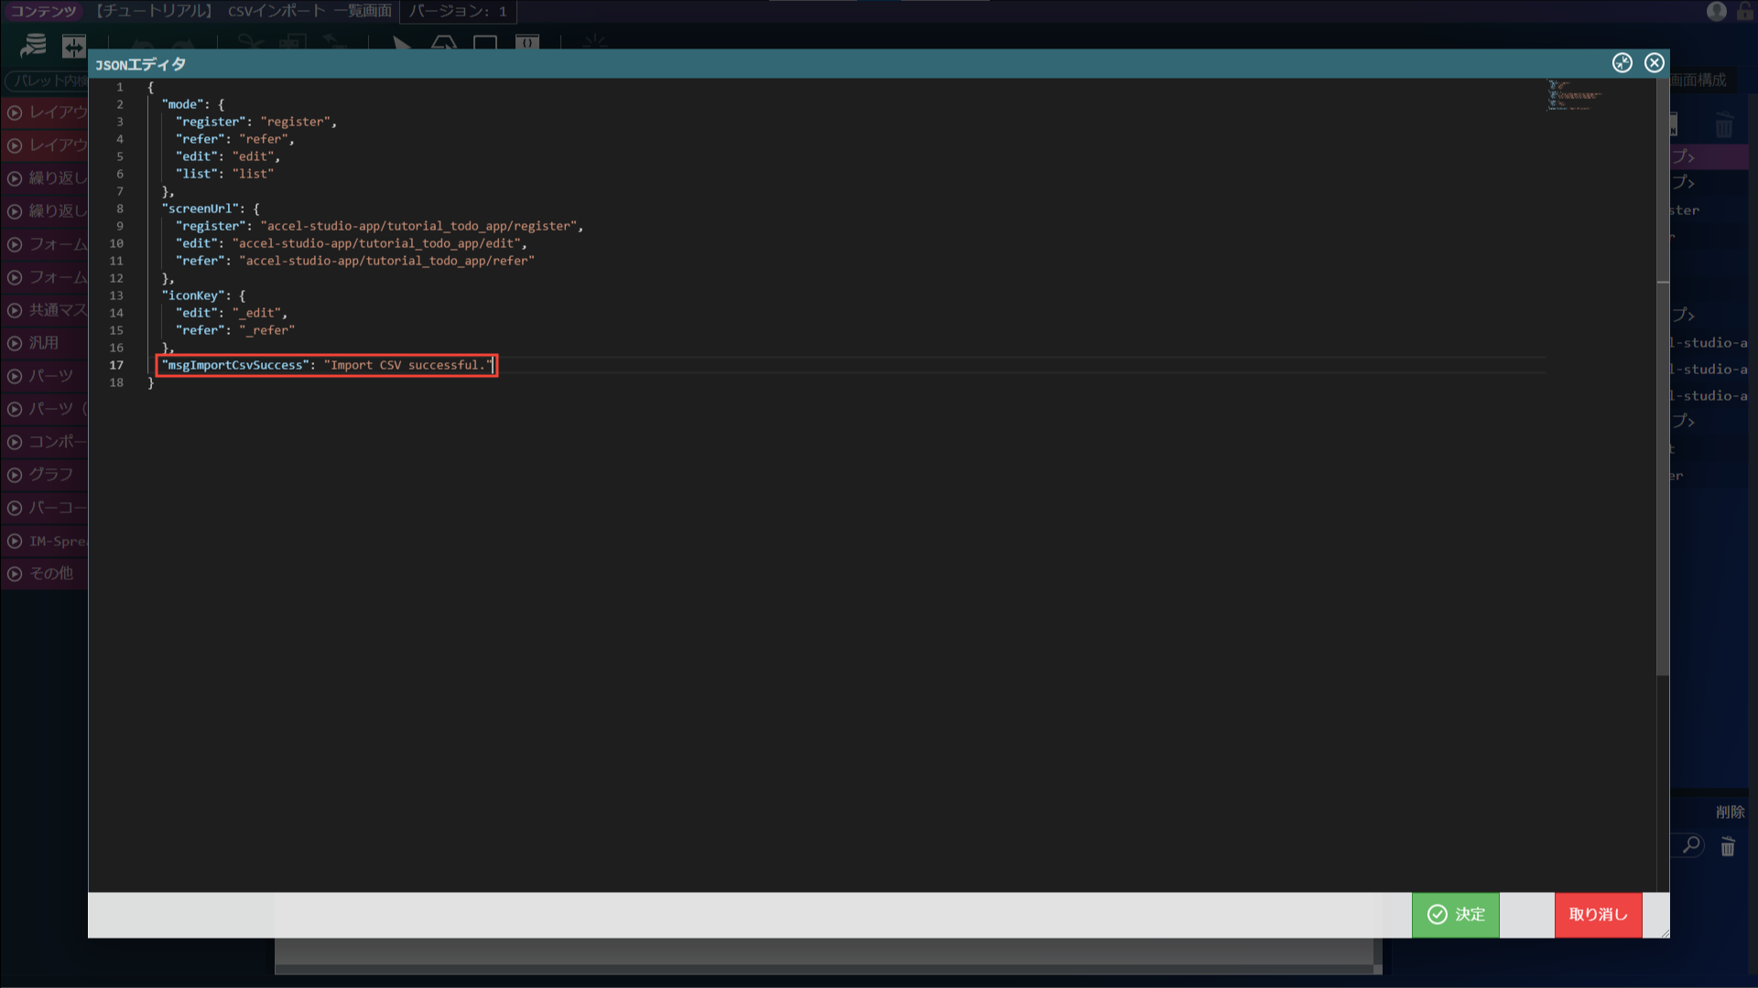
Task: Click the "mode" key on line 2
Action: tap(183, 104)
